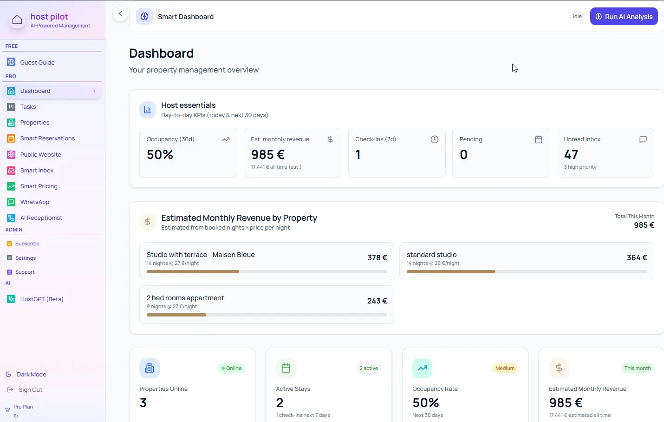
Task: Launch HostGPT (Beta)
Action: [x=42, y=299]
